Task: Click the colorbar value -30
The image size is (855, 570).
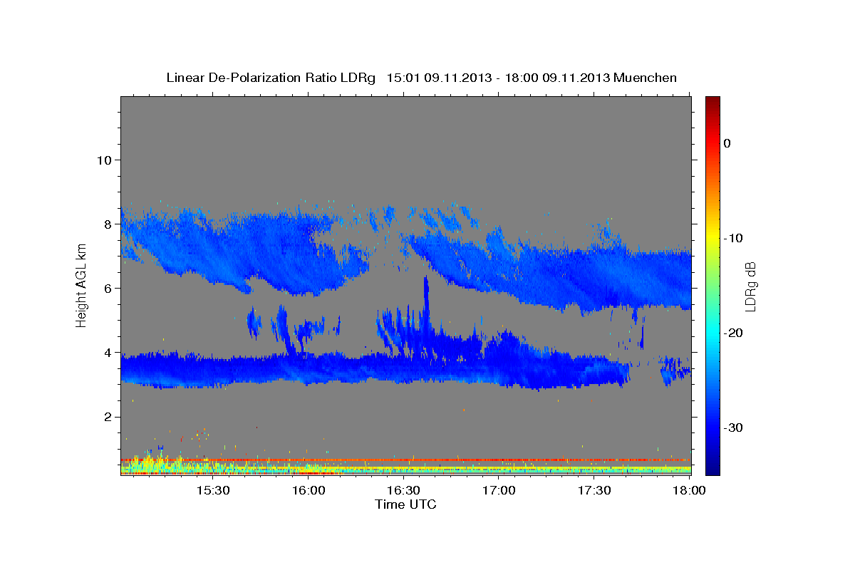Action: (x=734, y=427)
